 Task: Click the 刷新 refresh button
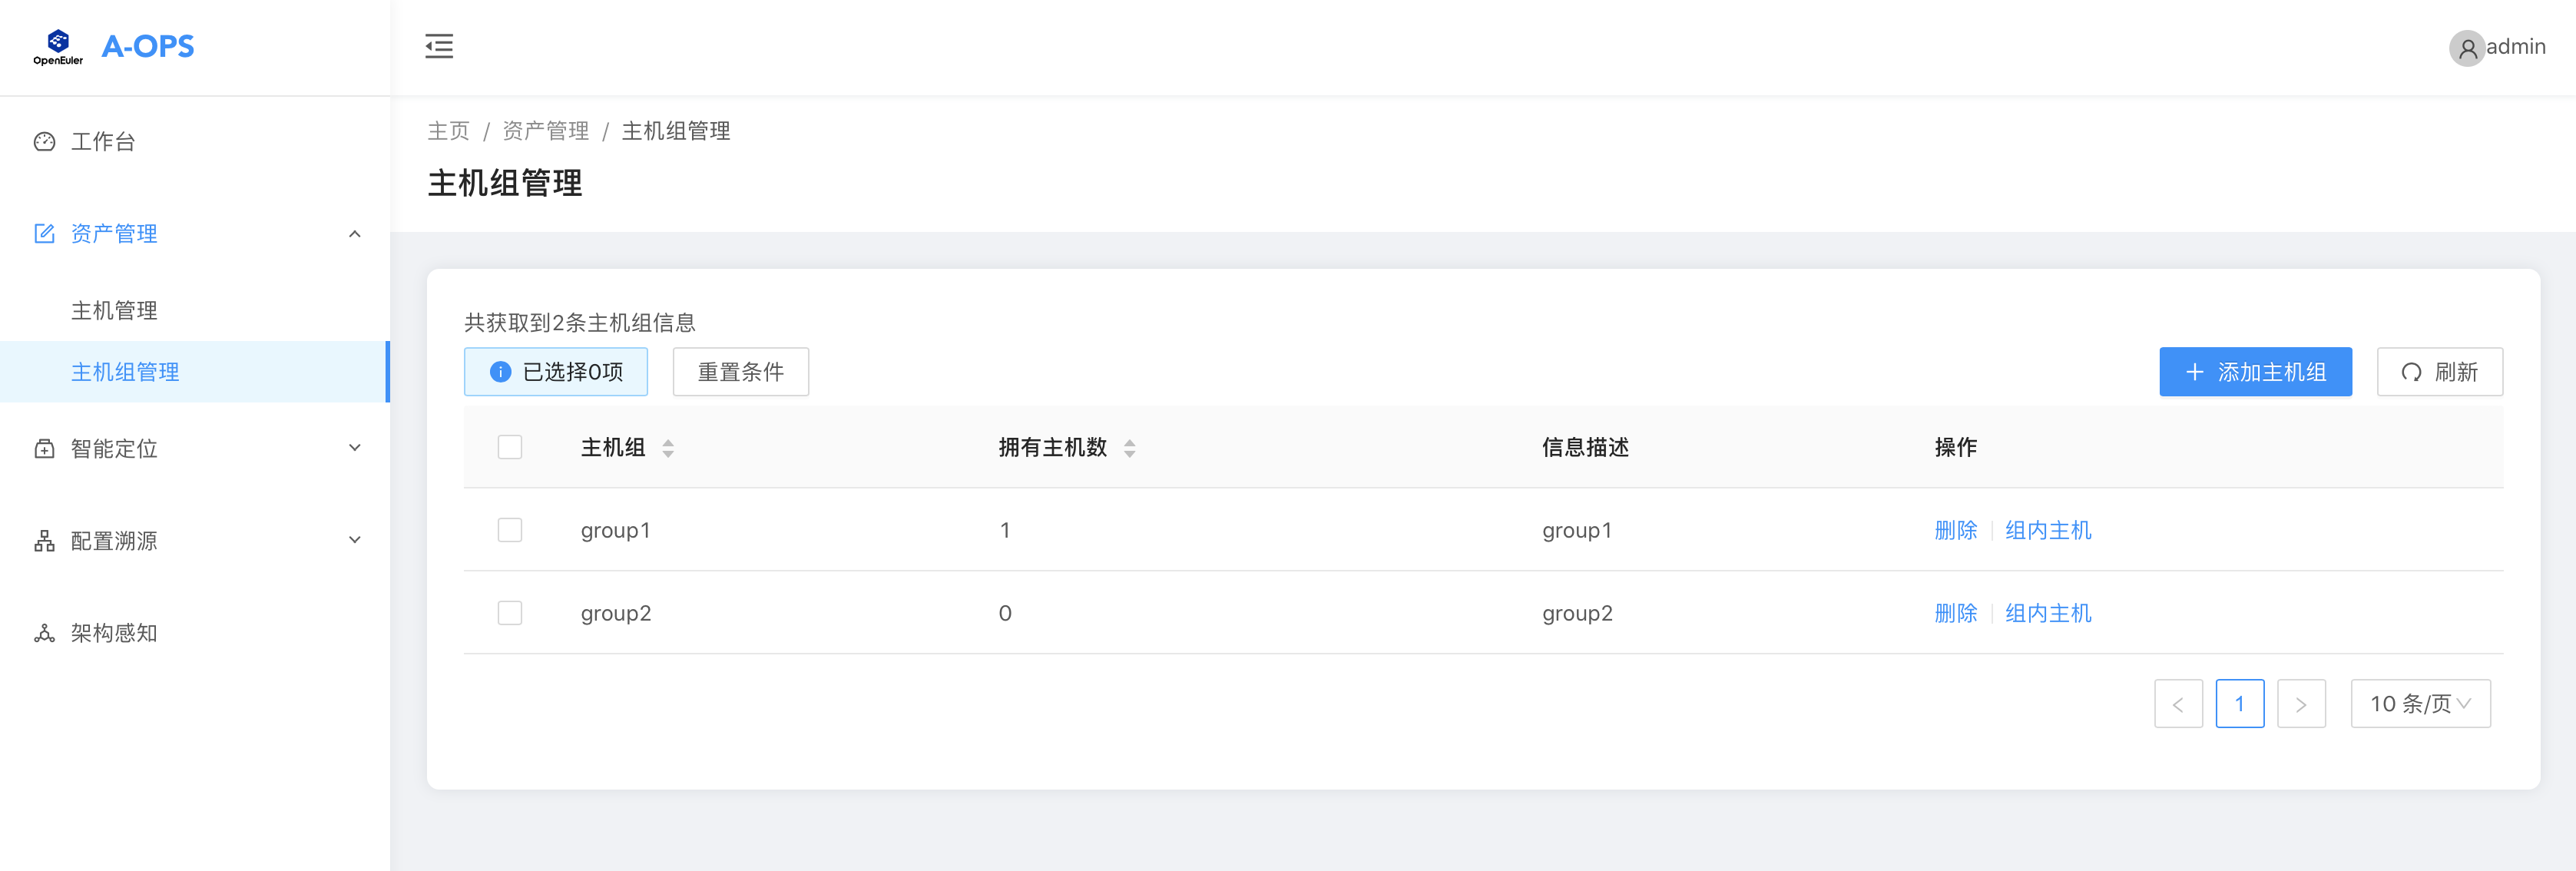[x=2439, y=372]
